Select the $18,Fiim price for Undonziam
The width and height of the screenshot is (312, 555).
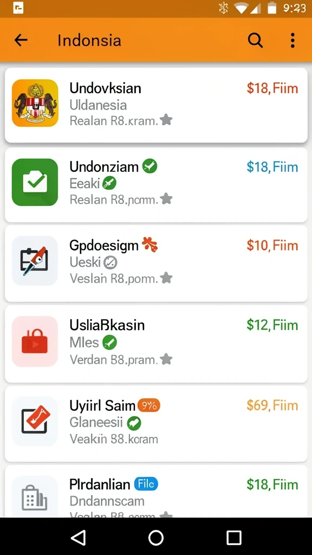click(272, 167)
